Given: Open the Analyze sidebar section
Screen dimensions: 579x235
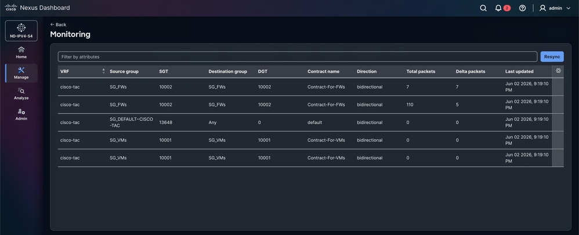Looking at the screenshot, I should point(21,94).
